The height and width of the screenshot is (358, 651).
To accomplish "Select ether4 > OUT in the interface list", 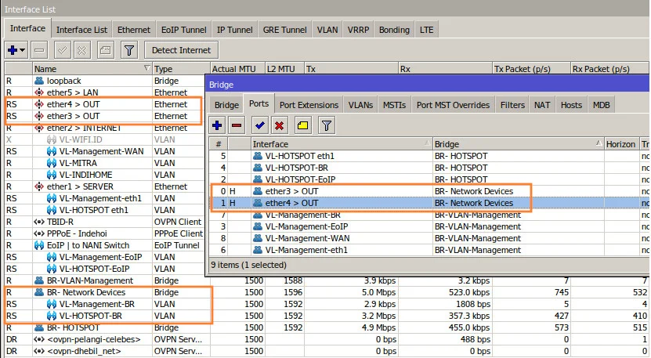I will tap(105, 104).
